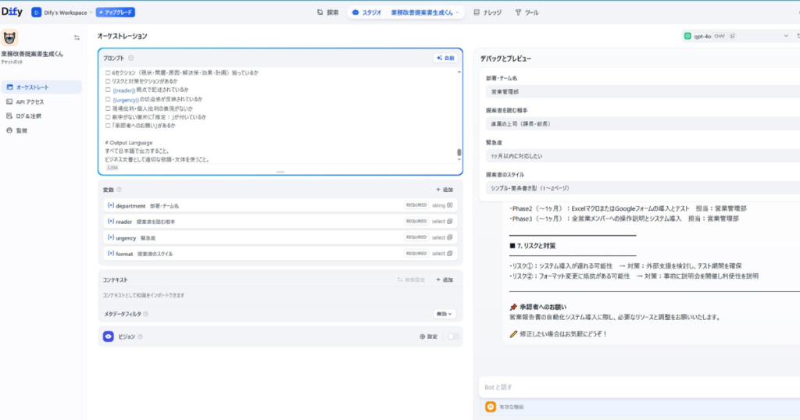Open the ナレッジ tab

coord(487,12)
